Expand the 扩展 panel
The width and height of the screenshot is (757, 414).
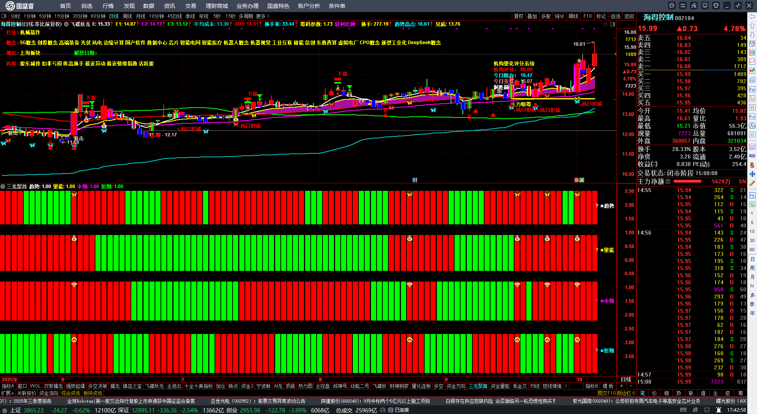(7, 393)
